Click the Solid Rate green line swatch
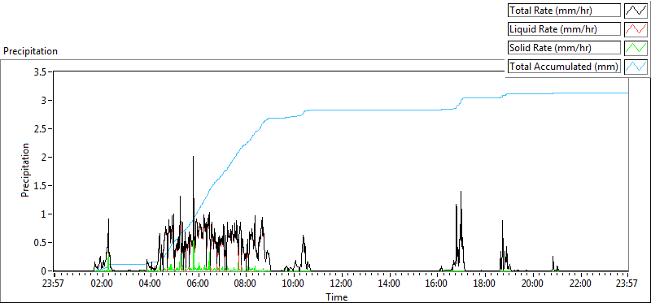This screenshot has width=651, height=303. (x=636, y=48)
